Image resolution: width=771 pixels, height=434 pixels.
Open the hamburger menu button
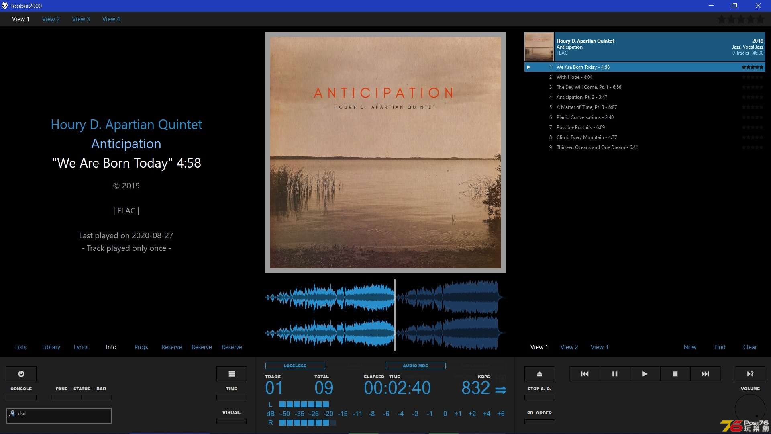[232, 374]
